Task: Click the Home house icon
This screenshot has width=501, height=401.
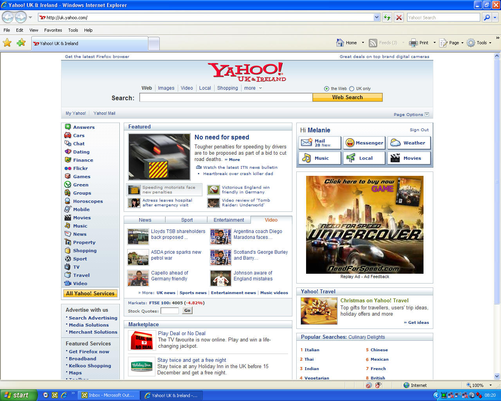Action: (x=340, y=43)
